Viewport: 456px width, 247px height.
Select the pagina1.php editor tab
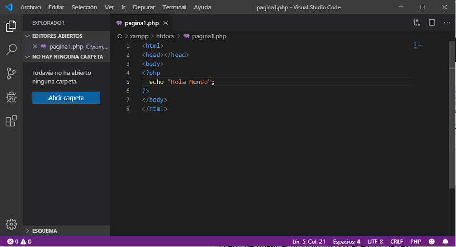141,23
